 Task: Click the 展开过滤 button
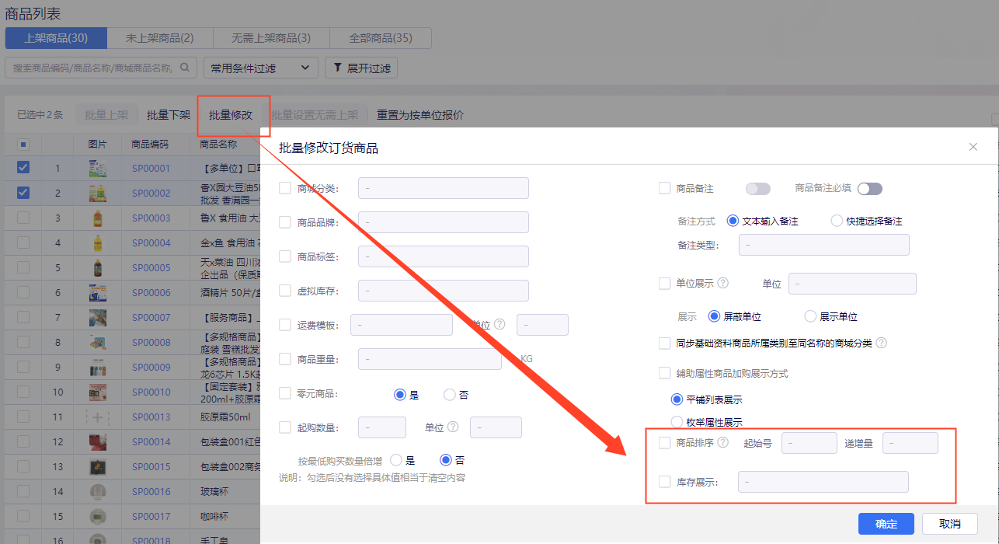361,68
